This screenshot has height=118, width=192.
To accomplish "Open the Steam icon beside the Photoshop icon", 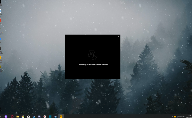I will point(56,117).
